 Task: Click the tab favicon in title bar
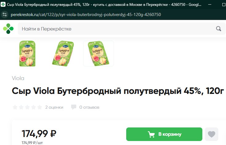click(3, 5)
